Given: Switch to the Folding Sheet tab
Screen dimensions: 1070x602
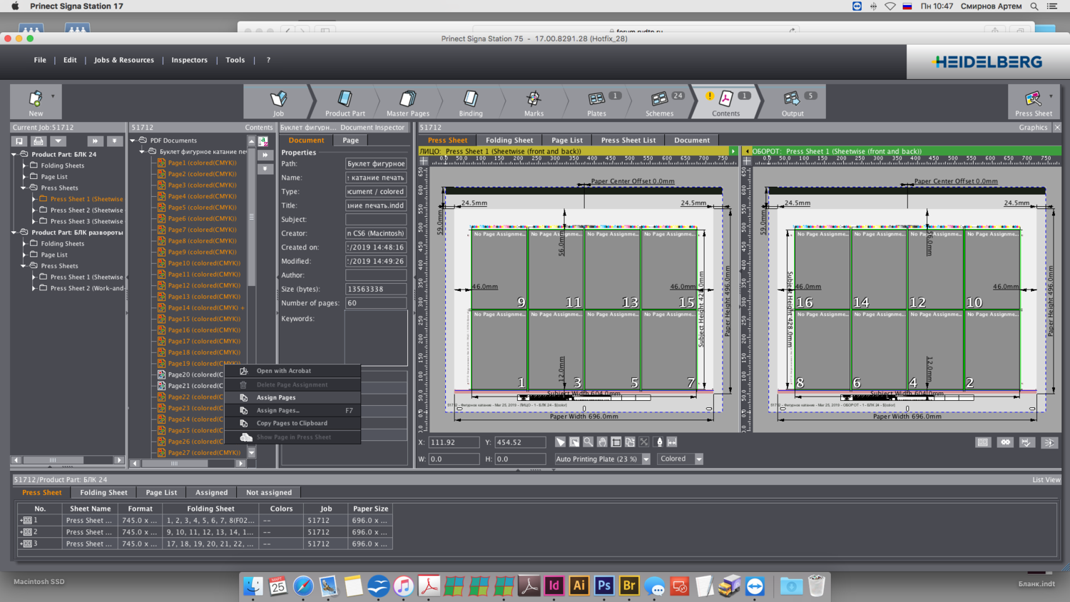Looking at the screenshot, I should click(x=509, y=141).
